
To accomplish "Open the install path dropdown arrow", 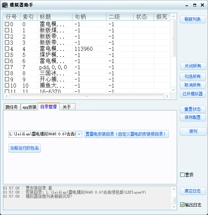I will coord(79,134).
